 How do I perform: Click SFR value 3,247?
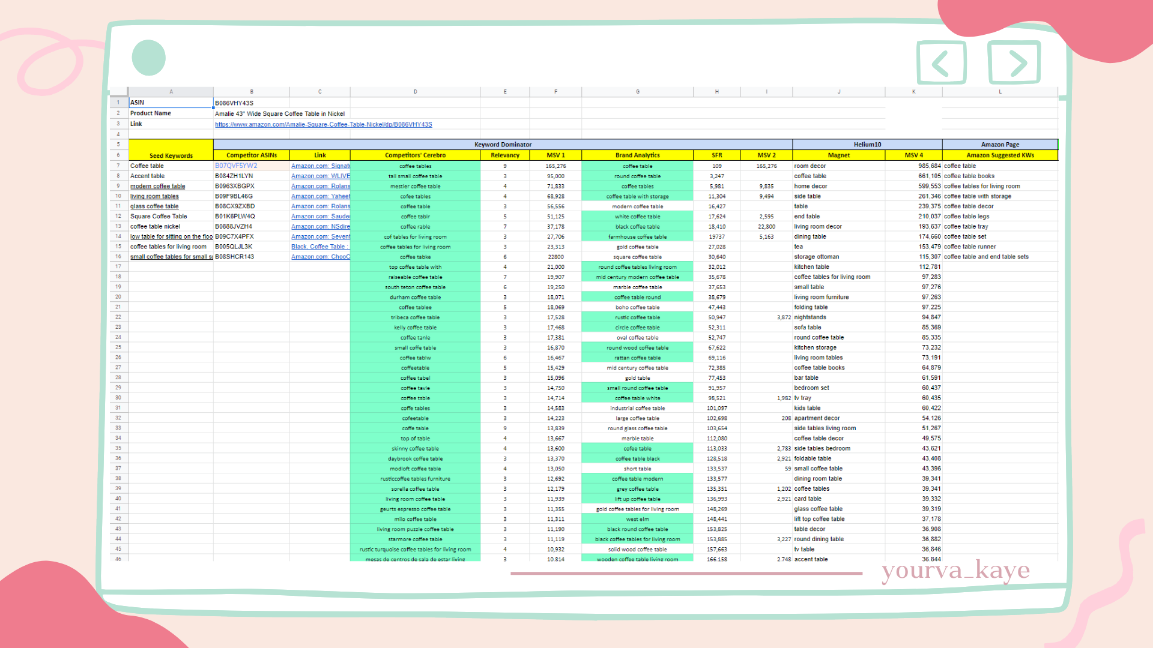(x=717, y=176)
